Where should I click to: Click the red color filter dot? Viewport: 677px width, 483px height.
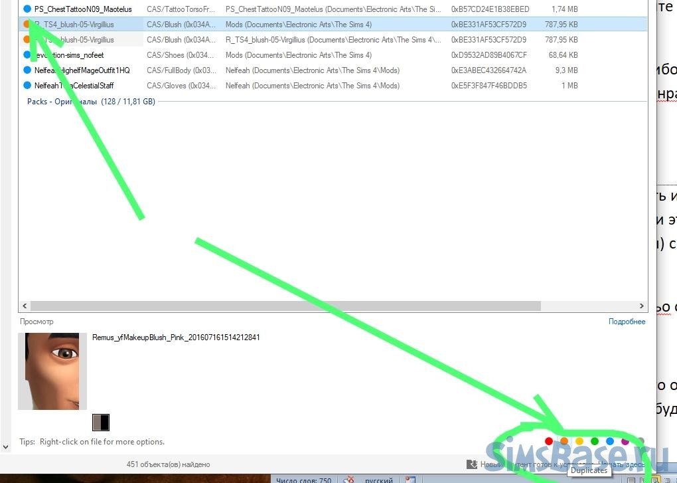click(x=549, y=441)
